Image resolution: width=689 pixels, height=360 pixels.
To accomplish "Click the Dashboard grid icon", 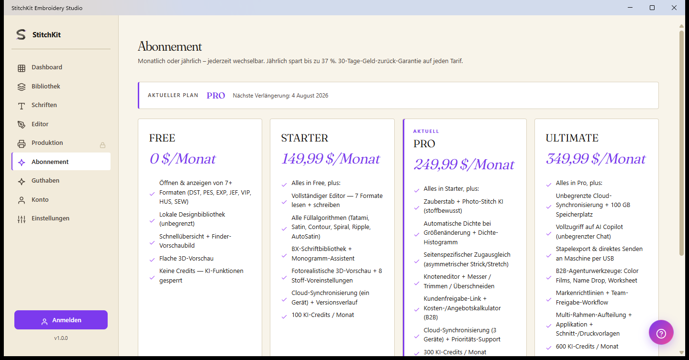I will click(22, 68).
